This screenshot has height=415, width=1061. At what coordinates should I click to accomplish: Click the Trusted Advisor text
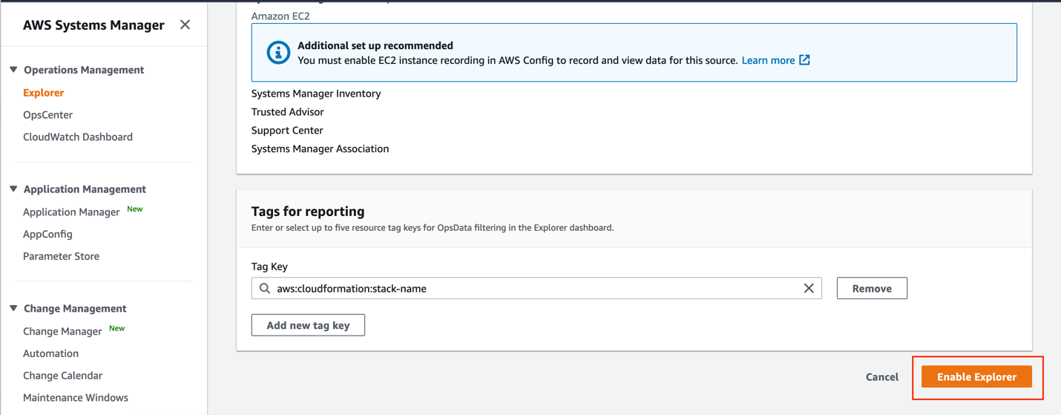[x=287, y=112]
